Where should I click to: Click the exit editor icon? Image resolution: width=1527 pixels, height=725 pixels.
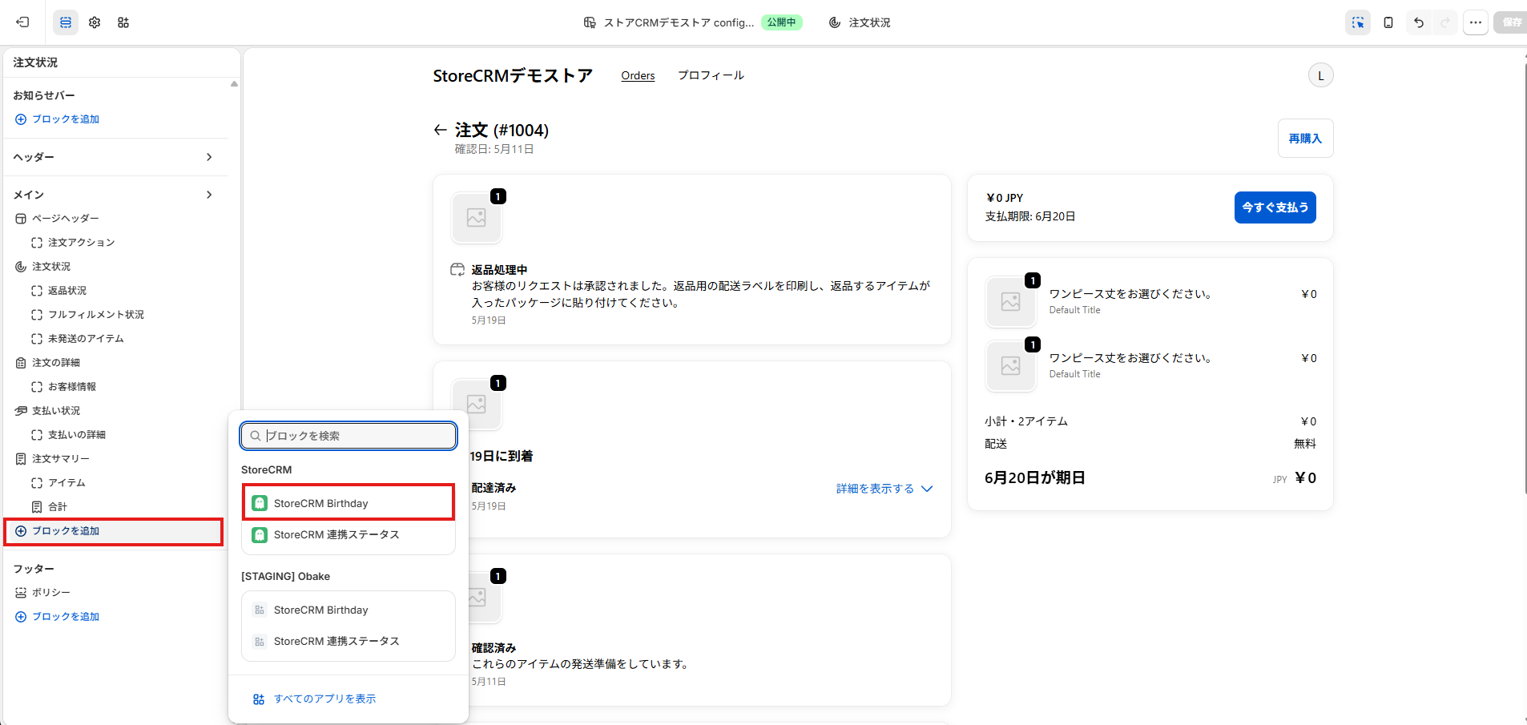tap(22, 22)
